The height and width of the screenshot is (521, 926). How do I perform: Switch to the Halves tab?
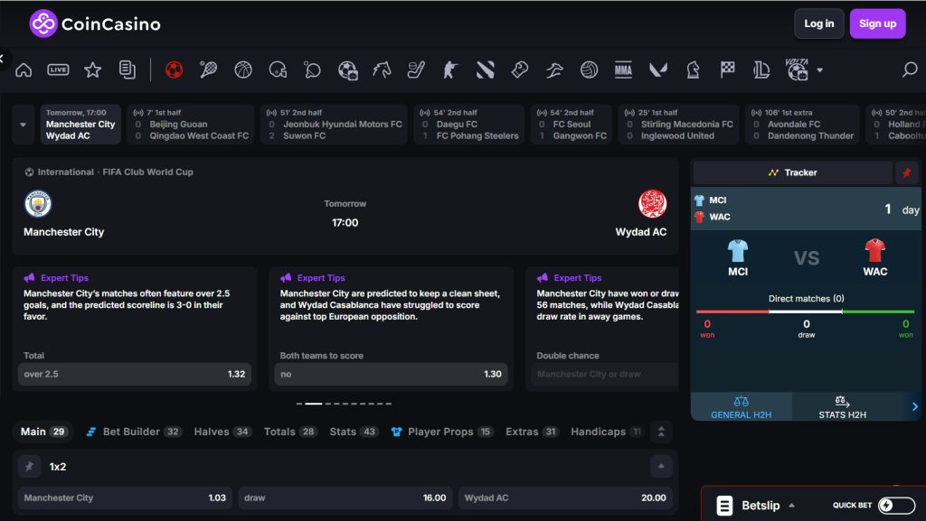coord(222,432)
